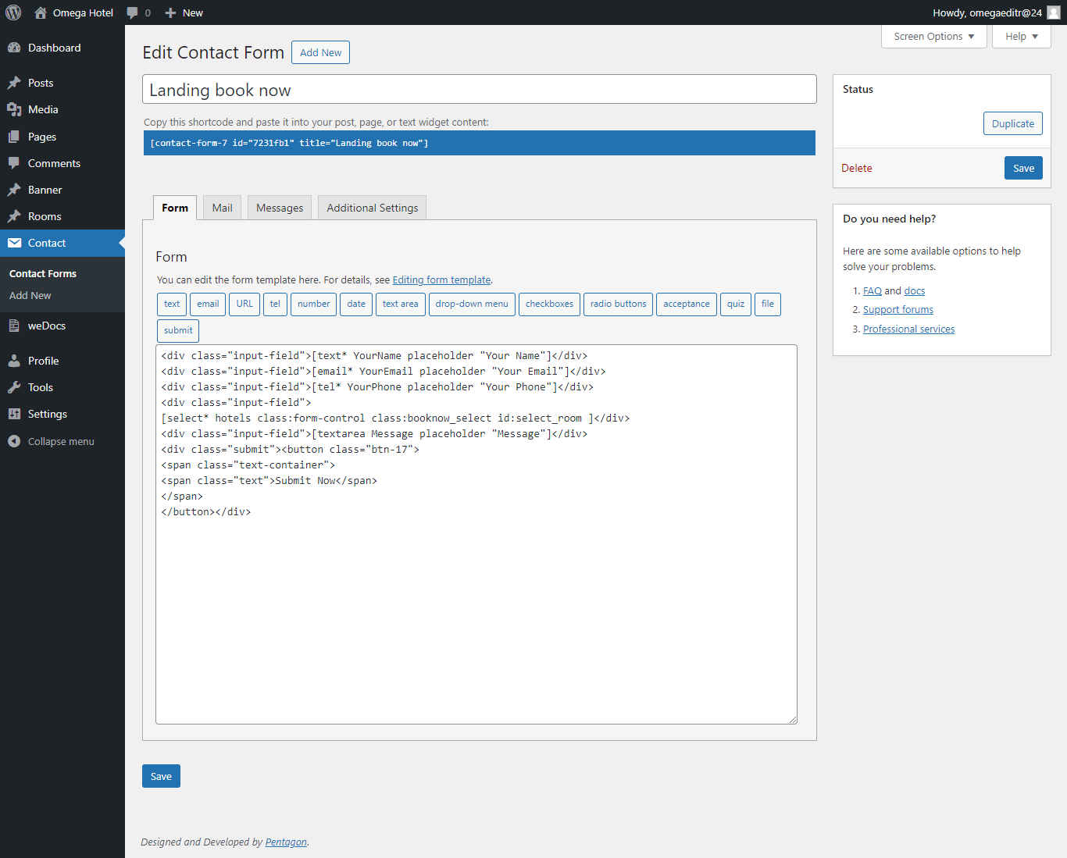
Task: Open the New content menu
Action: coord(184,12)
